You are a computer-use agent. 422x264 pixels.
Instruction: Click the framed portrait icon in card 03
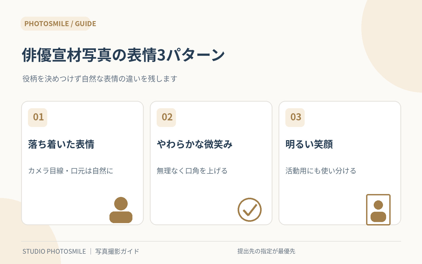(x=378, y=210)
